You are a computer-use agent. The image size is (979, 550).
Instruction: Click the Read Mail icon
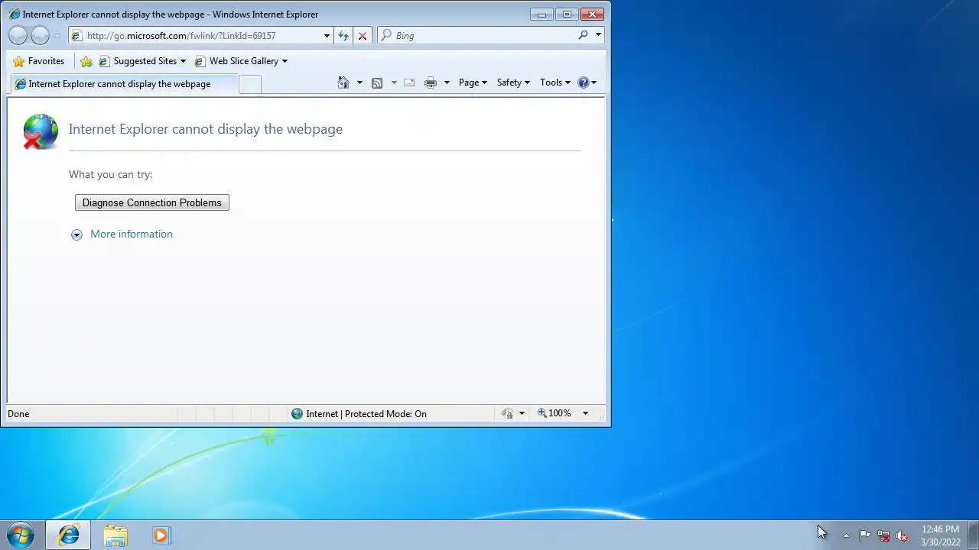click(409, 82)
